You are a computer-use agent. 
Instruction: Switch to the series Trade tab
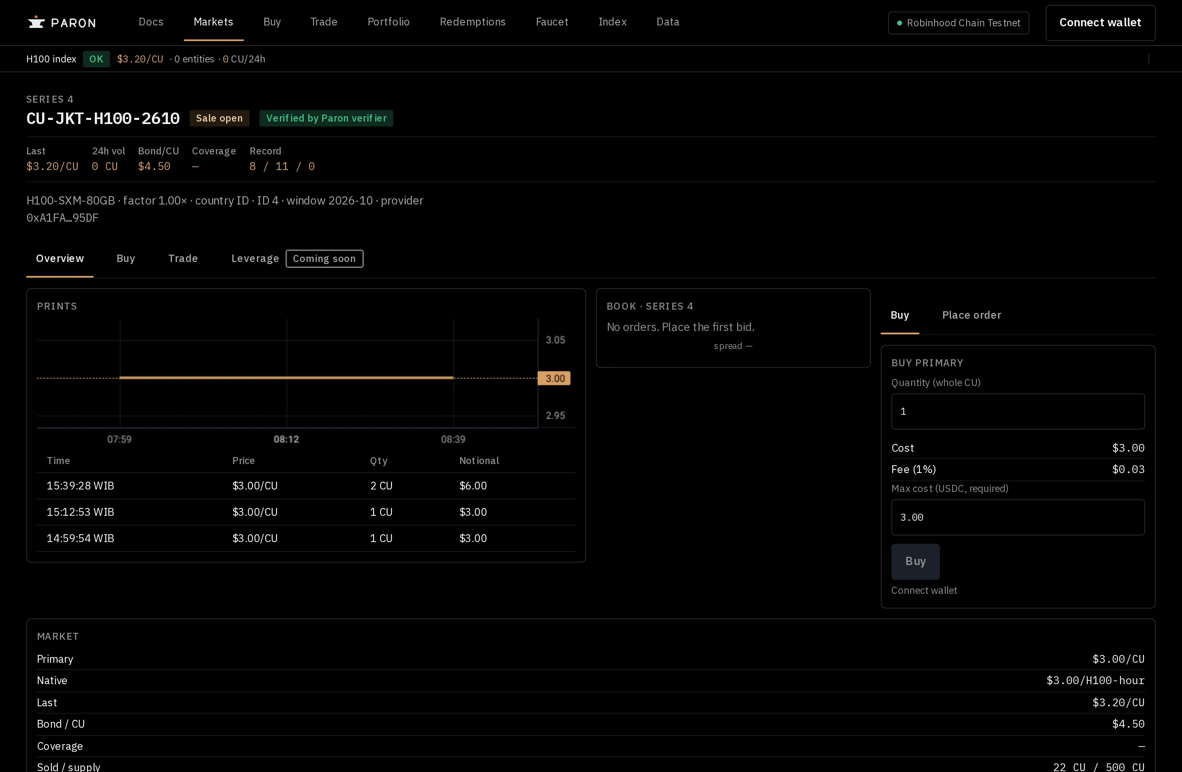pos(183,258)
